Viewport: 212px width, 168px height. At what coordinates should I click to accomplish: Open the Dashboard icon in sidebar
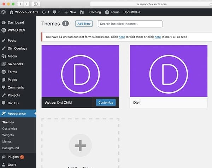click(4, 23)
